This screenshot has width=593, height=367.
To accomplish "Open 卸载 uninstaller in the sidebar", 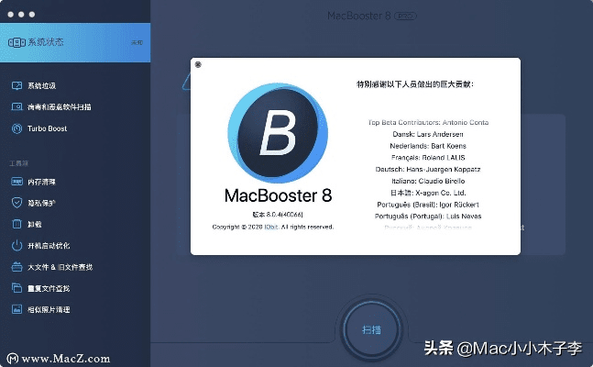I will [x=35, y=225].
